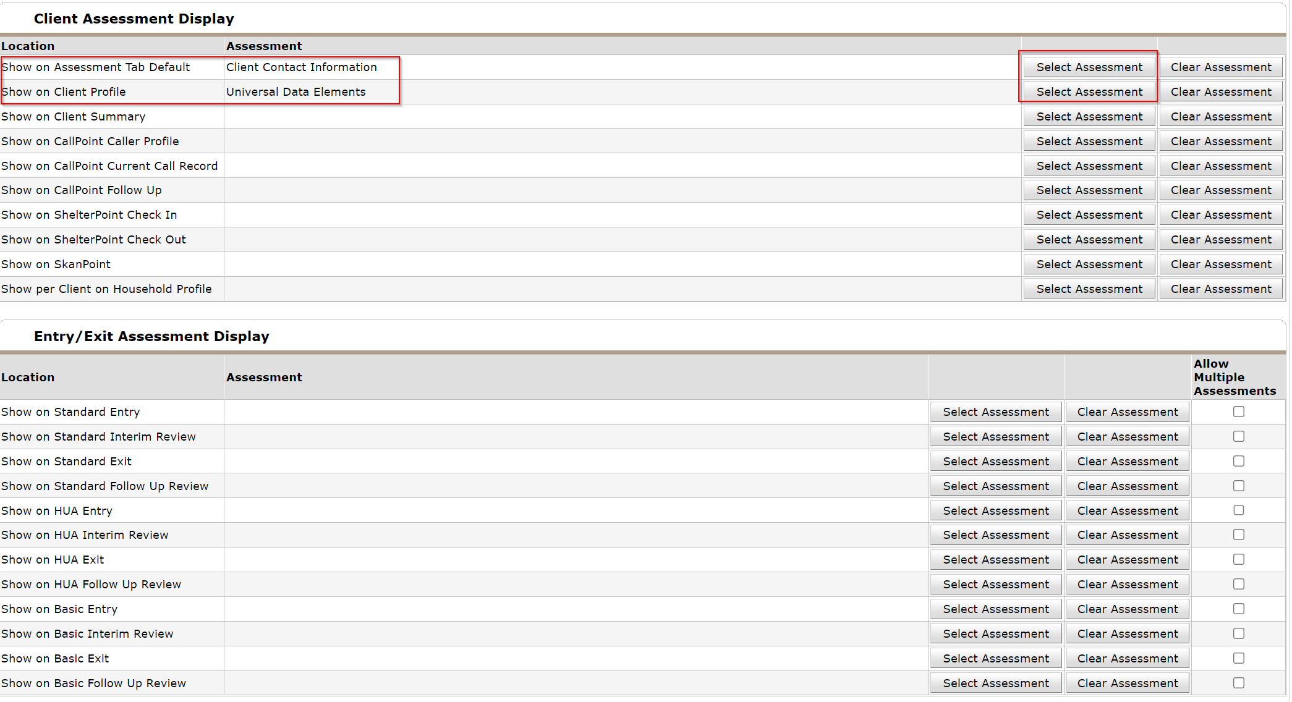
Task: Select Assessment for Standard Interim Review
Action: pyautogui.click(x=995, y=436)
